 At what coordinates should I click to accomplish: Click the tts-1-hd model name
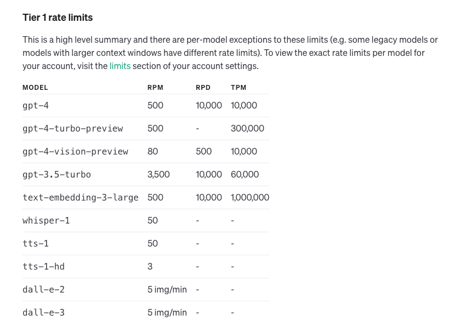[43, 266]
